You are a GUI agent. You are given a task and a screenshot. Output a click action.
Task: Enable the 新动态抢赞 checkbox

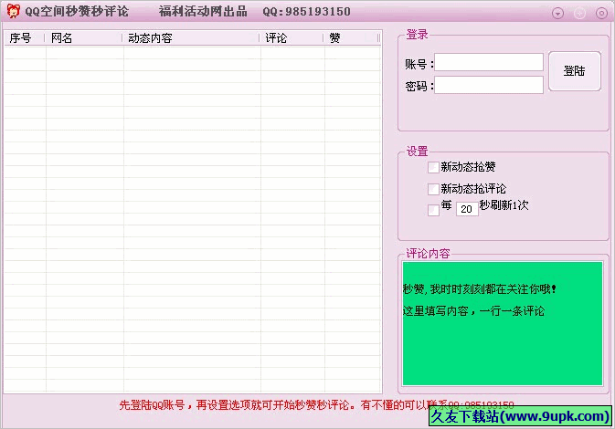433,167
